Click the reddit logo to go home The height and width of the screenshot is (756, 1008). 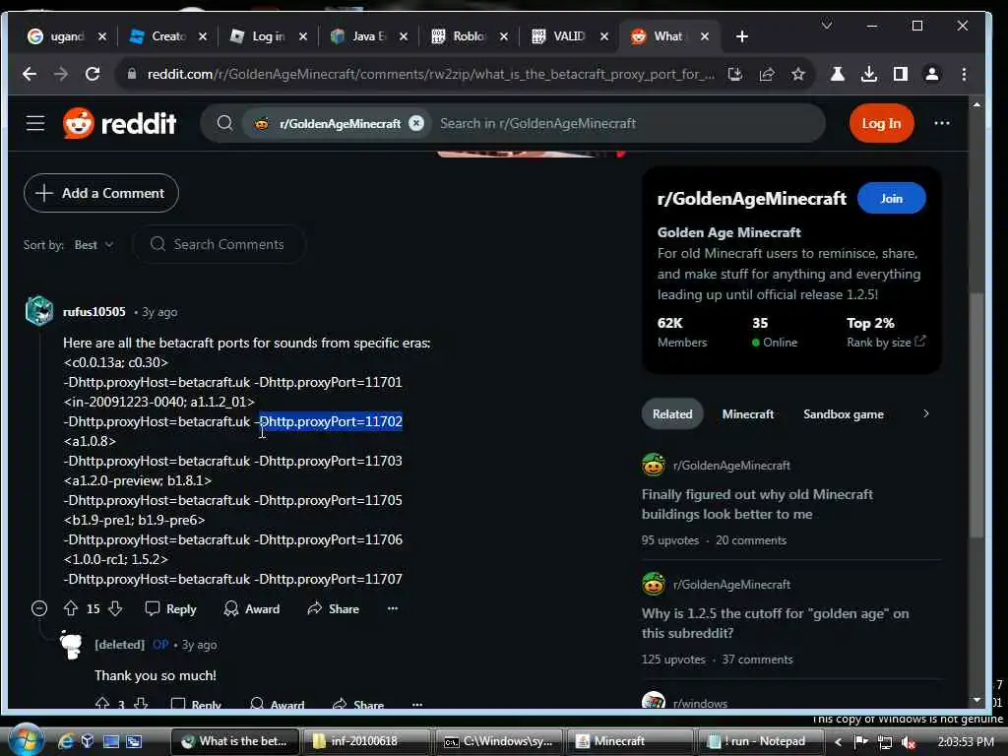pyautogui.click(x=119, y=123)
